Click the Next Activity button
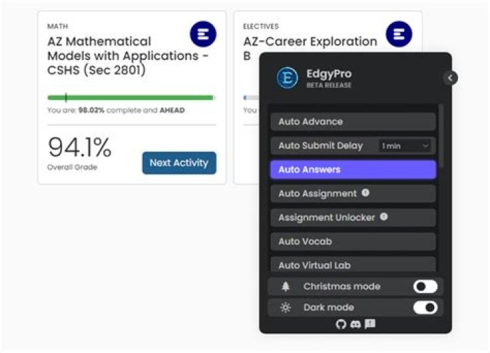490x353 pixels. (x=179, y=163)
